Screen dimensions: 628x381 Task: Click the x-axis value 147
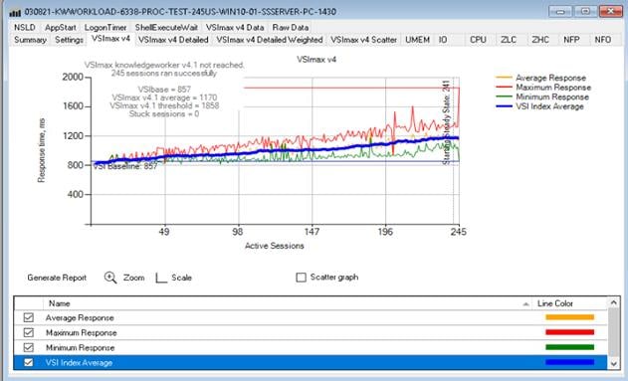tap(312, 232)
